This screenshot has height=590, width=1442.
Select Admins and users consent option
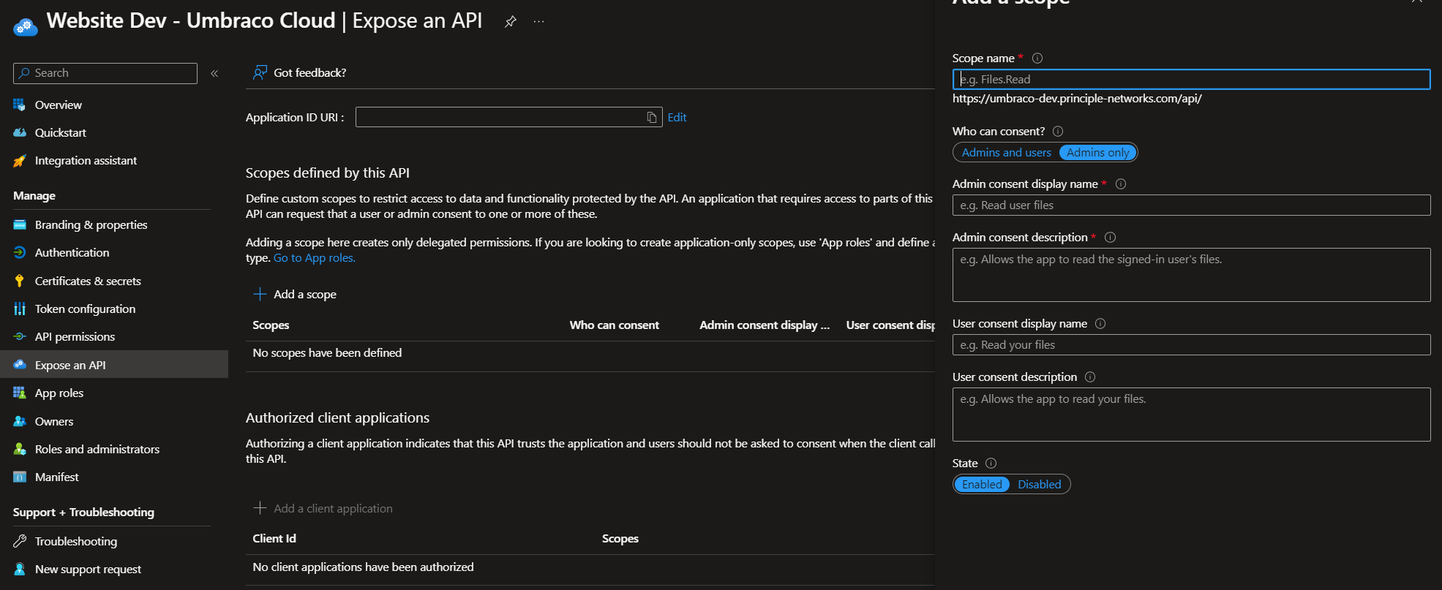tap(1006, 153)
